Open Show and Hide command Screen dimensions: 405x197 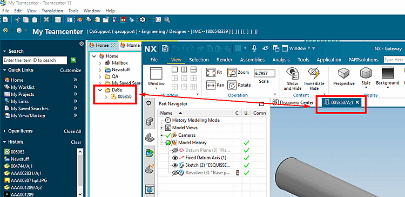coord(292,73)
